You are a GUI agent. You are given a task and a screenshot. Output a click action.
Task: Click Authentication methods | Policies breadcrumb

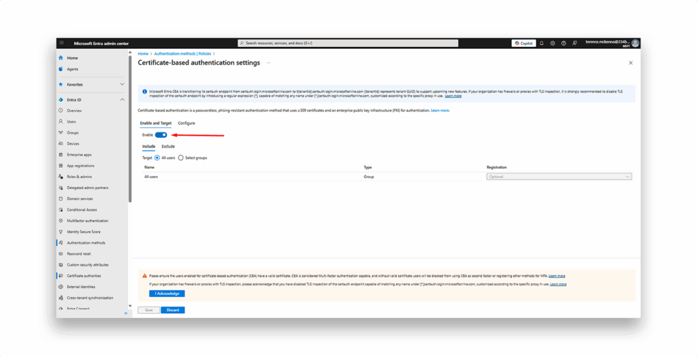coord(182,54)
